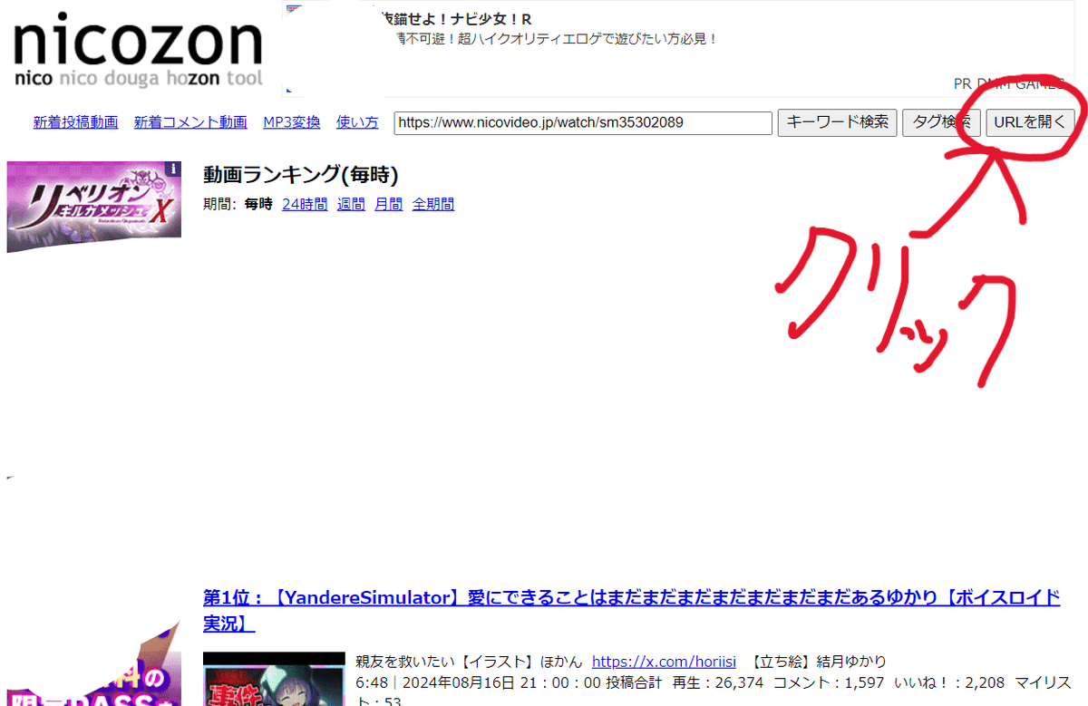Click the ナビ少女!R ad headline
Screen dimensions: 1088x706
(458, 19)
